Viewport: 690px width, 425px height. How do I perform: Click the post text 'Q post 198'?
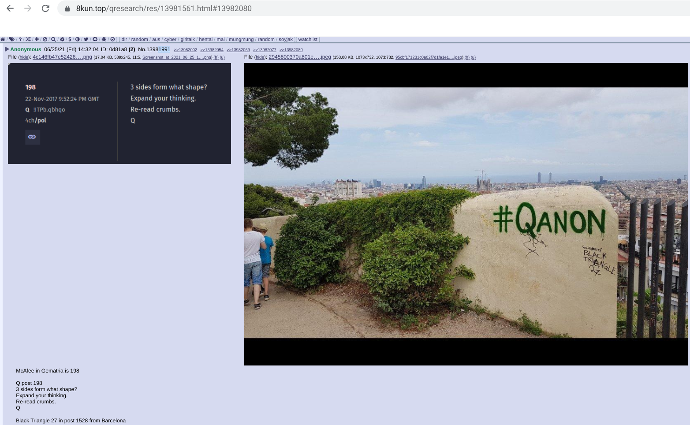(29, 383)
